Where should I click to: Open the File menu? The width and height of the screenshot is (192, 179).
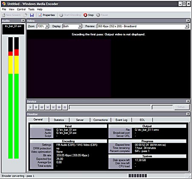[4, 9]
